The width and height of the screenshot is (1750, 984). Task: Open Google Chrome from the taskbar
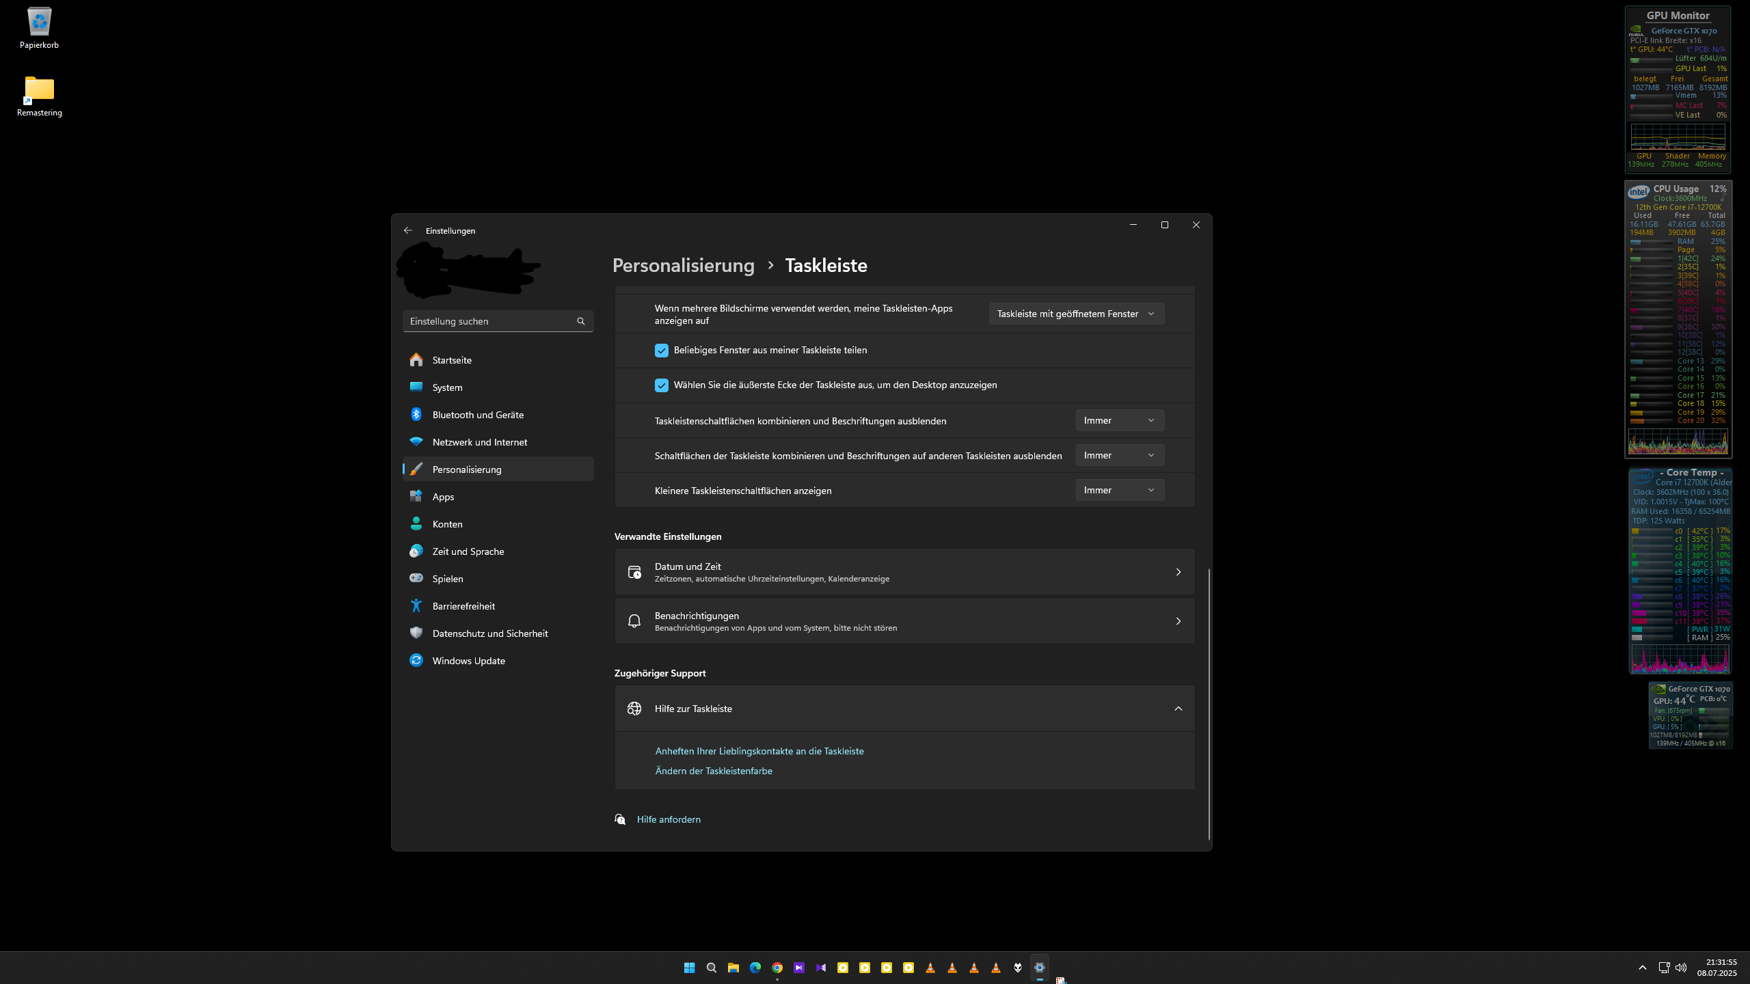click(x=777, y=967)
